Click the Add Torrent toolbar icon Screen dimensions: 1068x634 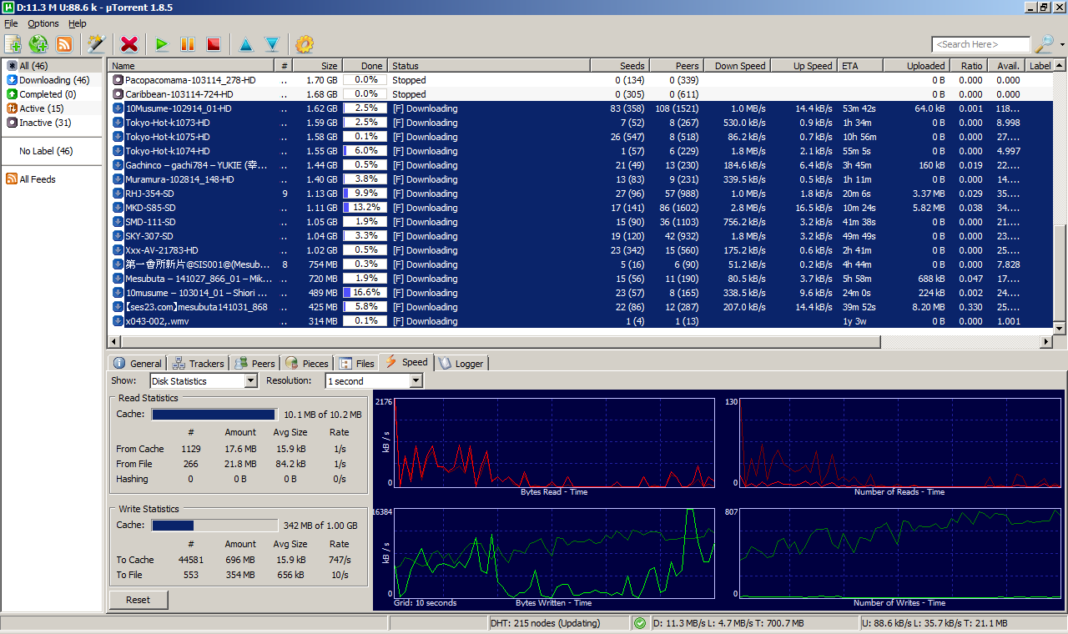[x=13, y=44]
